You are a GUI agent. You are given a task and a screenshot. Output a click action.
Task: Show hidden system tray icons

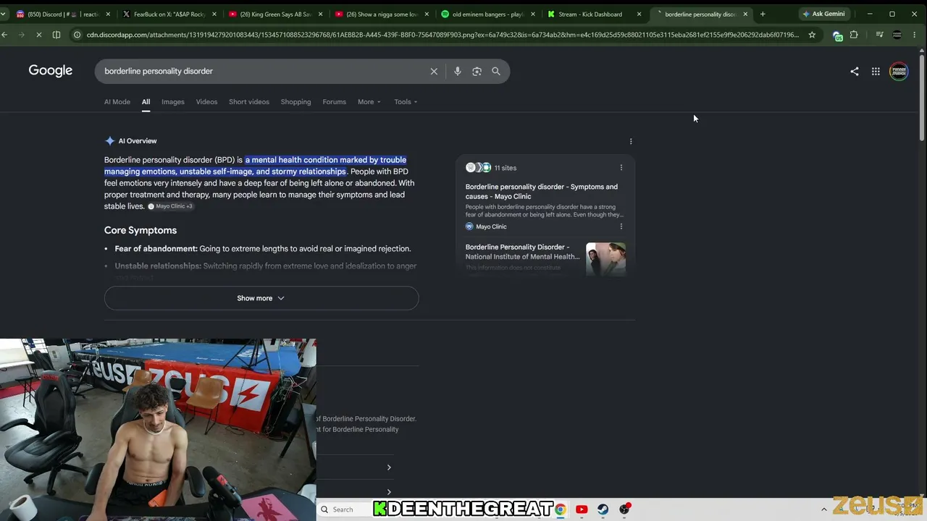pos(823,509)
